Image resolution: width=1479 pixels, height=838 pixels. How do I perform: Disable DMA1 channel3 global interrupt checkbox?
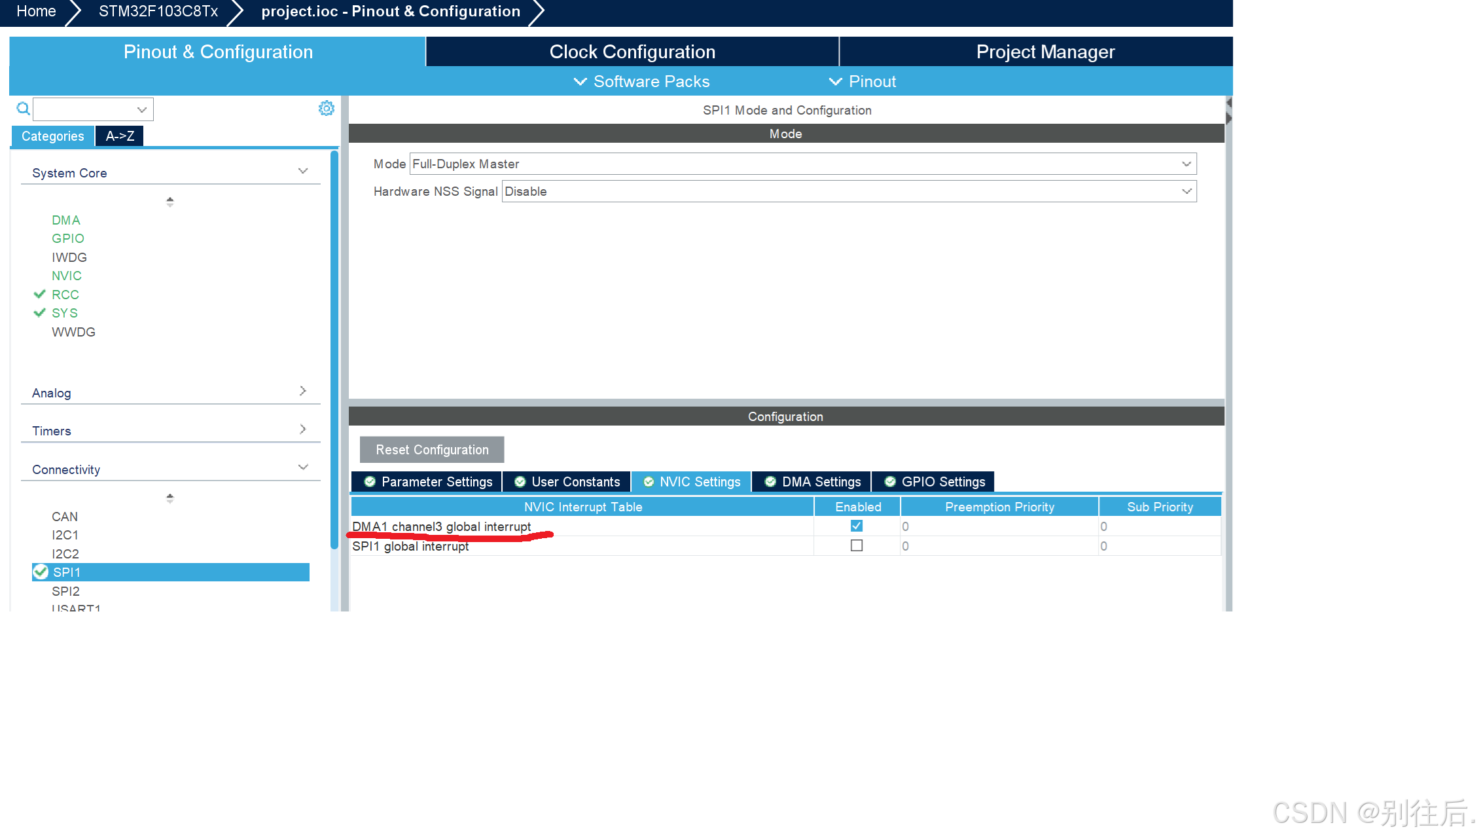click(856, 526)
